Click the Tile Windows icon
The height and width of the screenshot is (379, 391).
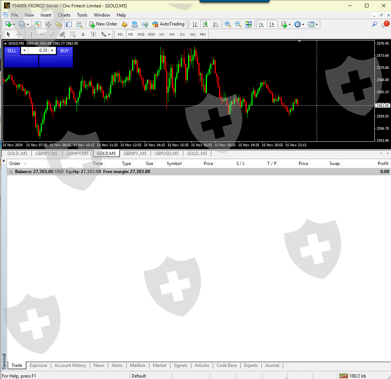point(249,24)
